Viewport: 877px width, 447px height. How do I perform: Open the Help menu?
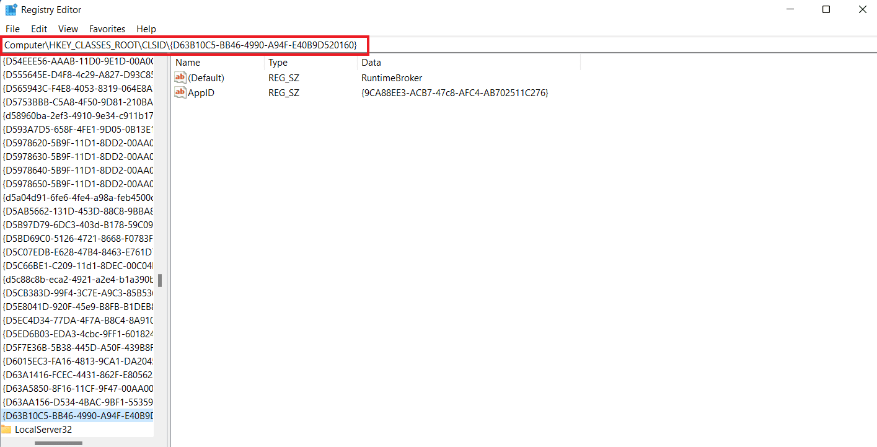(x=146, y=29)
